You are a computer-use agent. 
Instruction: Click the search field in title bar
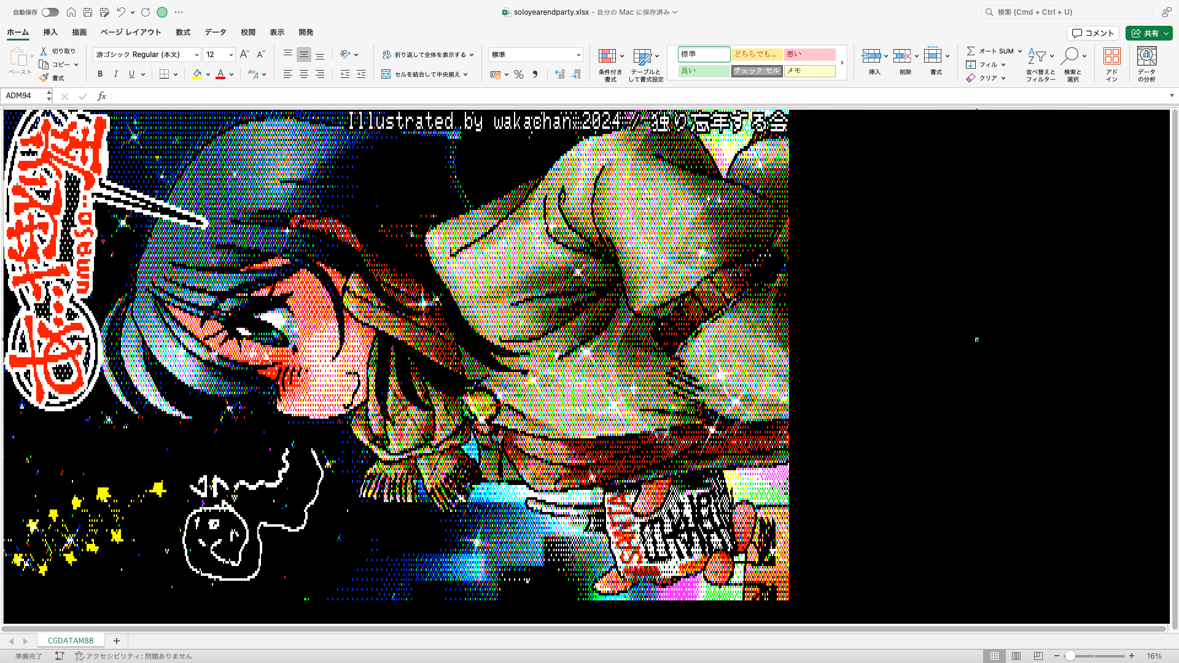pos(1067,12)
